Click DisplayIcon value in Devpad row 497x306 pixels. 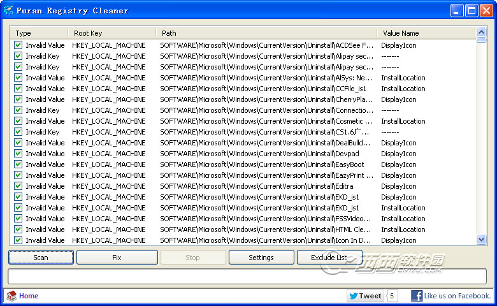[x=399, y=154]
